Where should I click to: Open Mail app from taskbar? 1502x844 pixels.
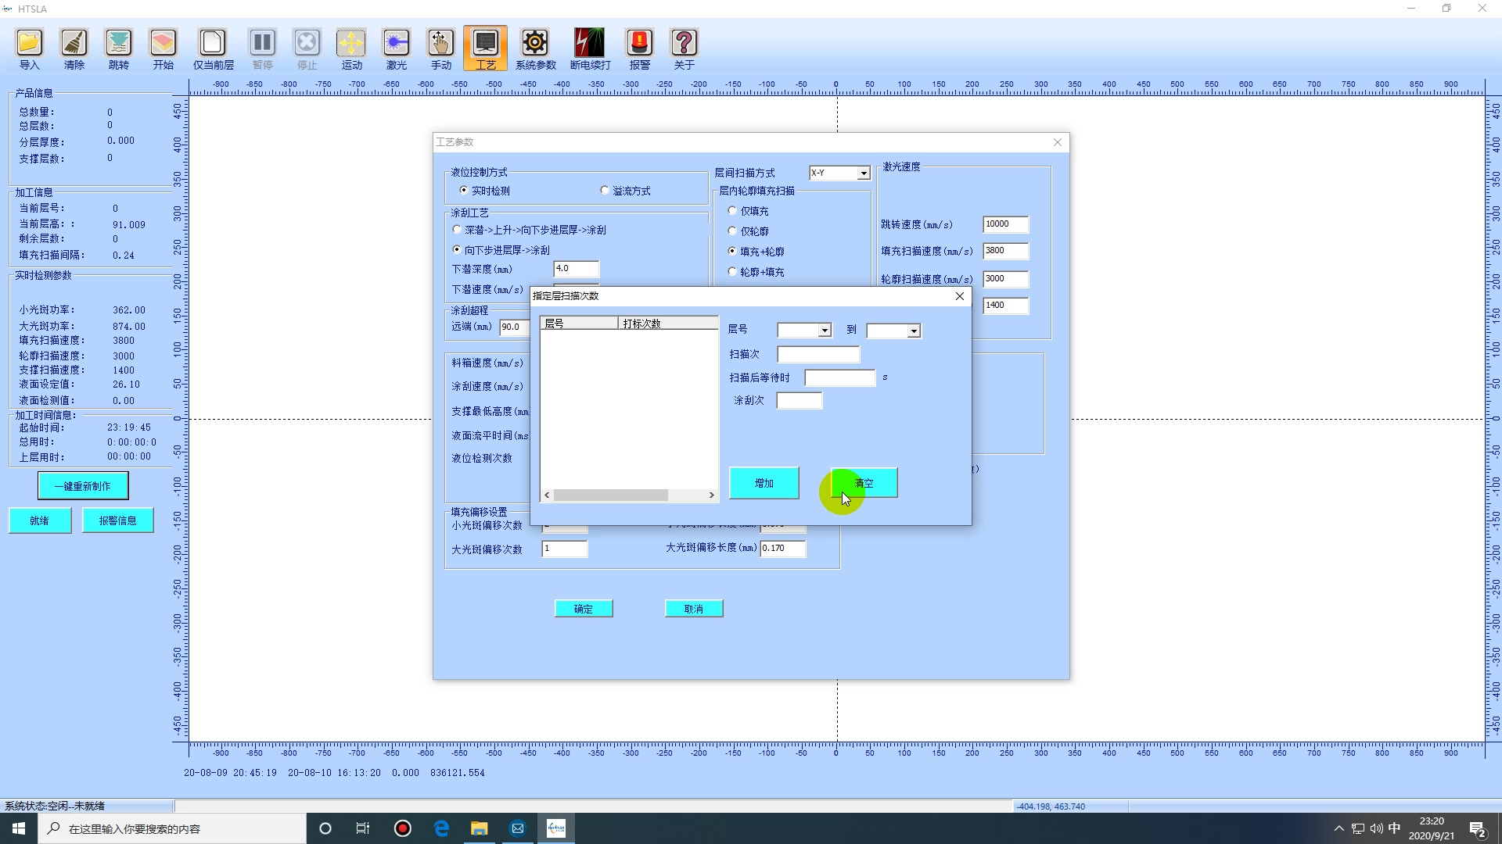coord(517,828)
